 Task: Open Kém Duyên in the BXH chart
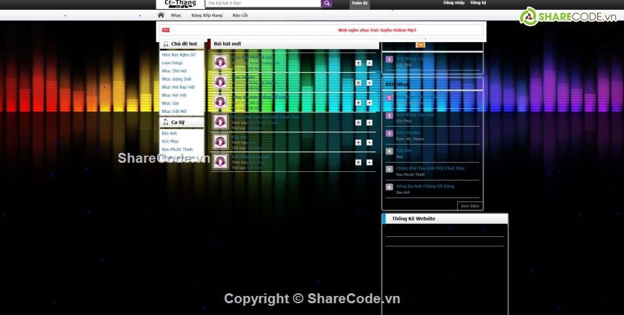(x=407, y=133)
